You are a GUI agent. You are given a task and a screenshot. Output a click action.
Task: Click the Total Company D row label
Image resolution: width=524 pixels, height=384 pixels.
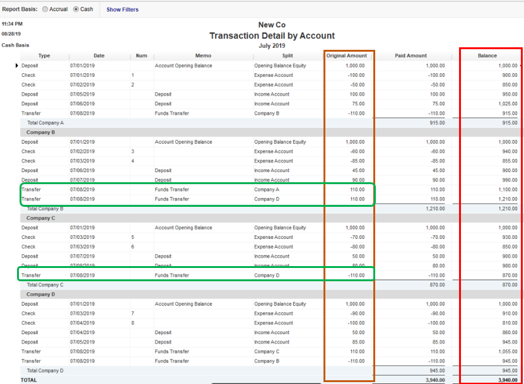pos(45,371)
